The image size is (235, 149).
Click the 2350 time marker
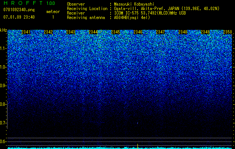click(228, 32)
